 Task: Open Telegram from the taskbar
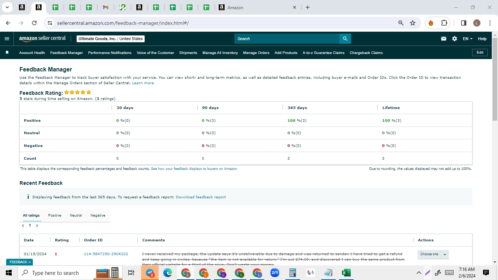150,273
